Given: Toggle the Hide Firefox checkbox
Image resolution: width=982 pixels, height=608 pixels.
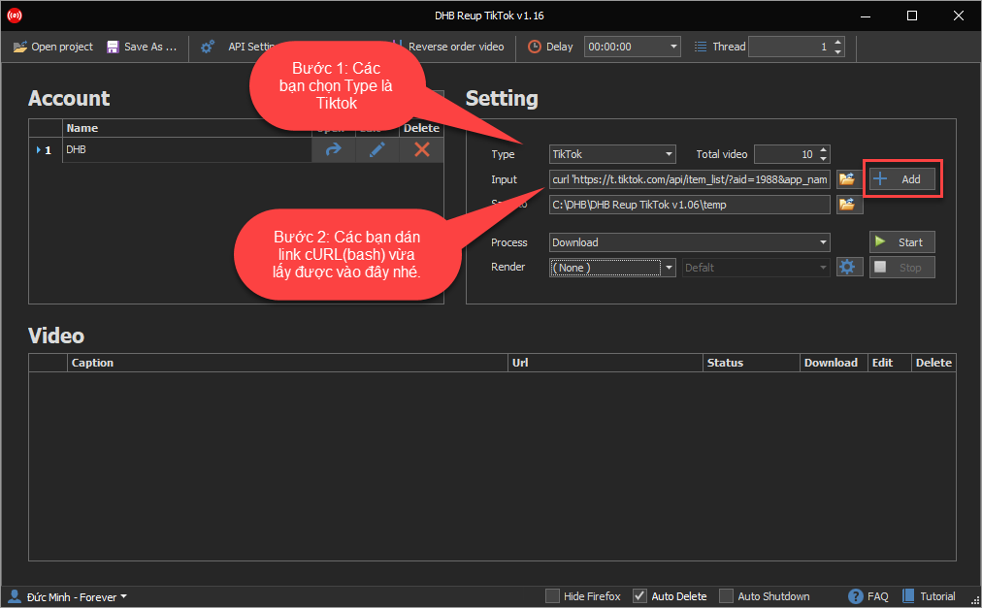Looking at the screenshot, I should coord(552,596).
